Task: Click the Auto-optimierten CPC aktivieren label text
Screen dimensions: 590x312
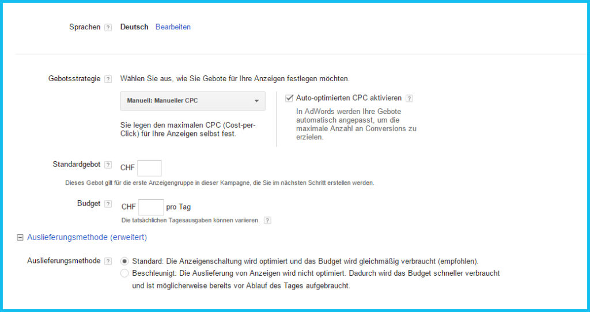Action: click(349, 98)
